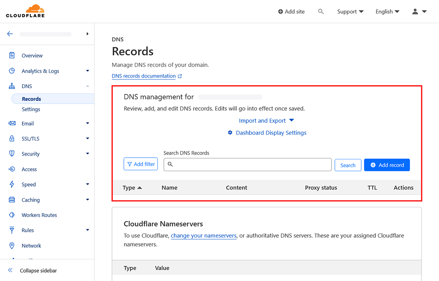Click the Proxy status column header
The width and height of the screenshot is (439, 281).
321,187
